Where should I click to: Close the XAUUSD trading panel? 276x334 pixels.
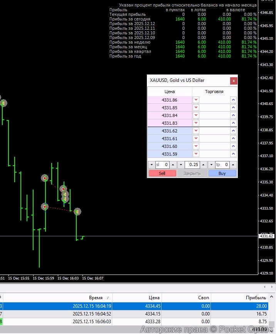(x=233, y=81)
